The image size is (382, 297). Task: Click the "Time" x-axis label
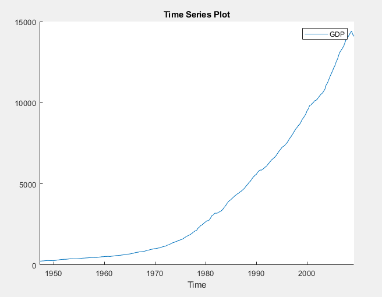click(197, 285)
